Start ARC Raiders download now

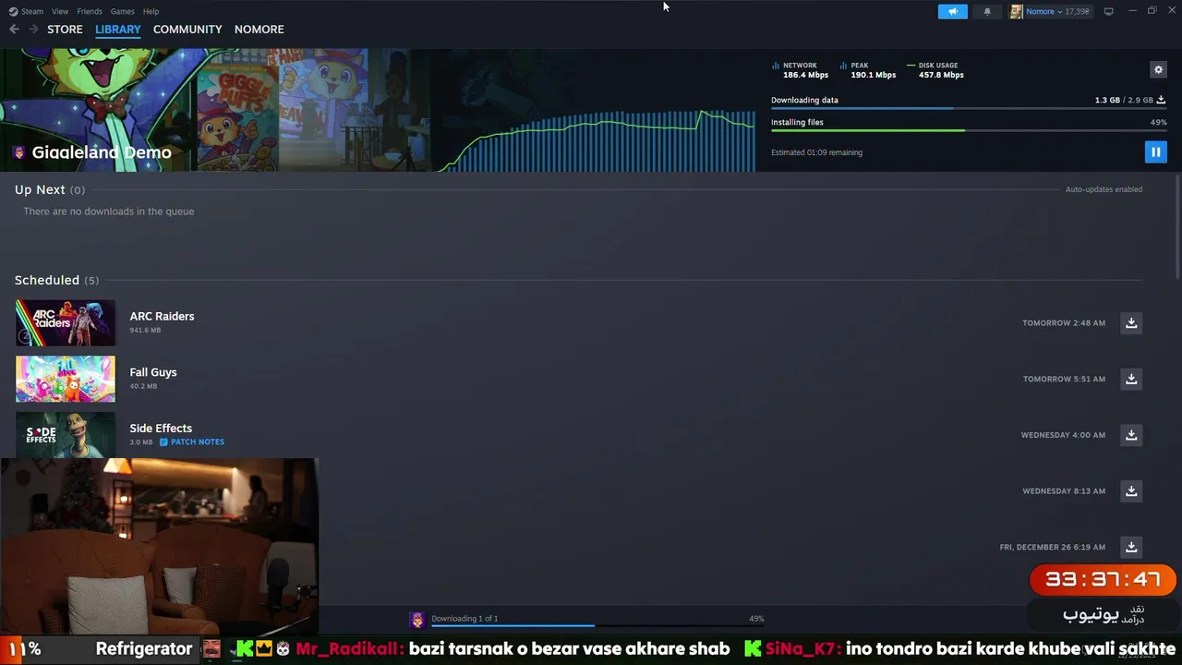[x=1131, y=322]
